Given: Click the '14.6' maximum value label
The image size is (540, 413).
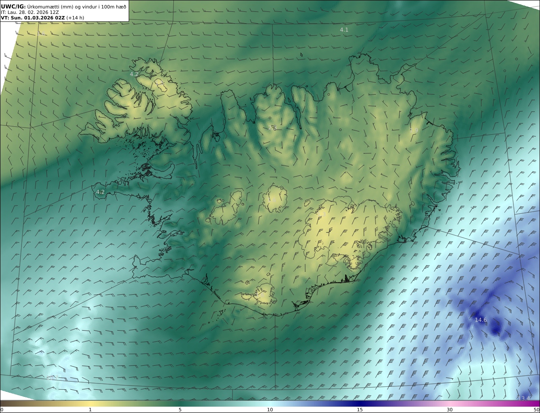Looking at the screenshot, I should point(481,320).
